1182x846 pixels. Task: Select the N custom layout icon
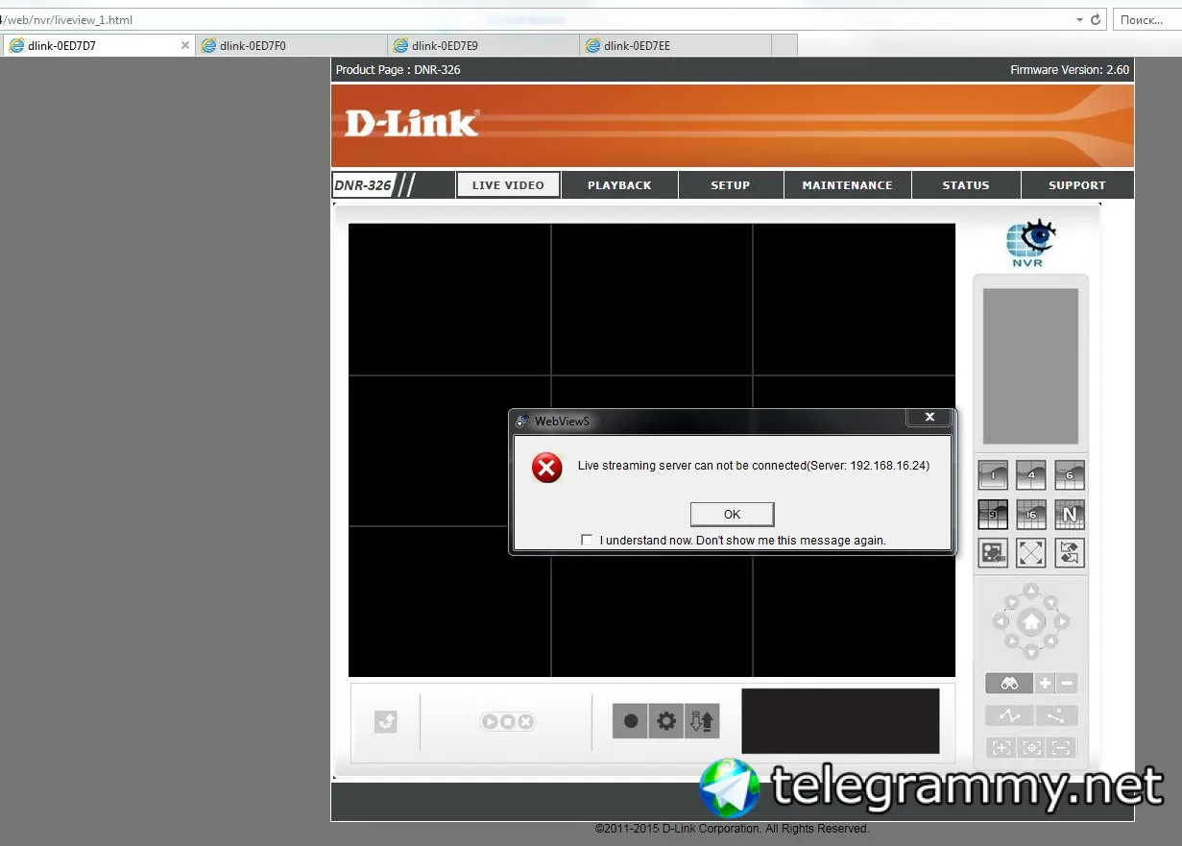click(x=1070, y=515)
